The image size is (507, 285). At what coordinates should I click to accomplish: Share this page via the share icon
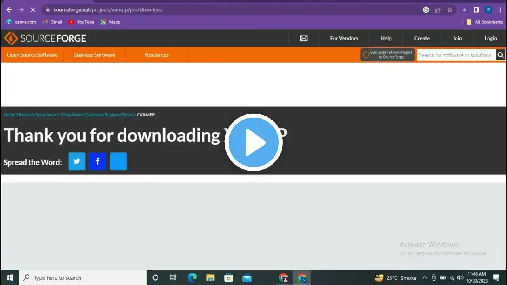coord(438,10)
